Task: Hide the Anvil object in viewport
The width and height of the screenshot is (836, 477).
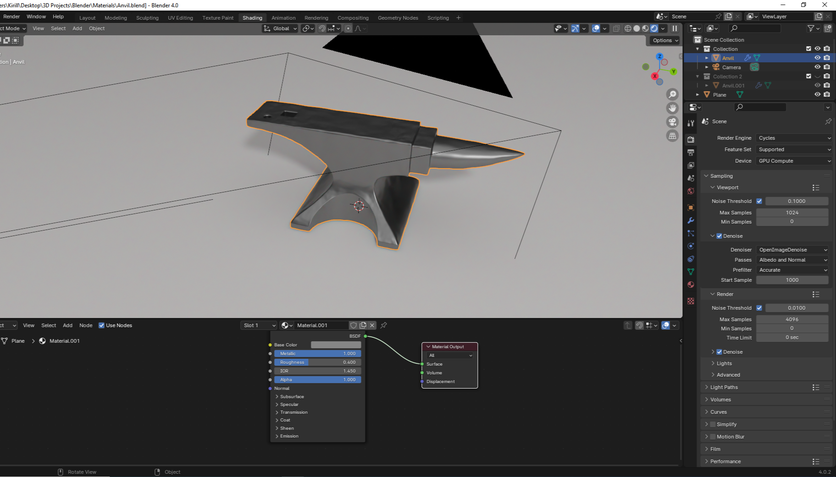Action: (x=817, y=58)
